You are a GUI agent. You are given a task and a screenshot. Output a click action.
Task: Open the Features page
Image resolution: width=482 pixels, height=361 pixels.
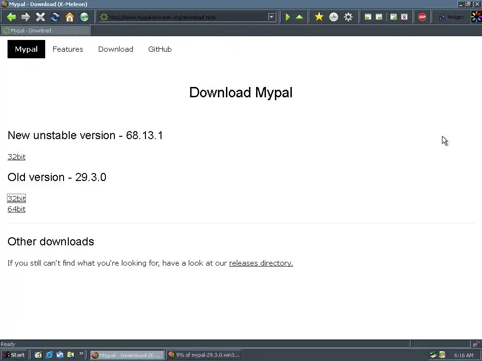pyautogui.click(x=68, y=49)
